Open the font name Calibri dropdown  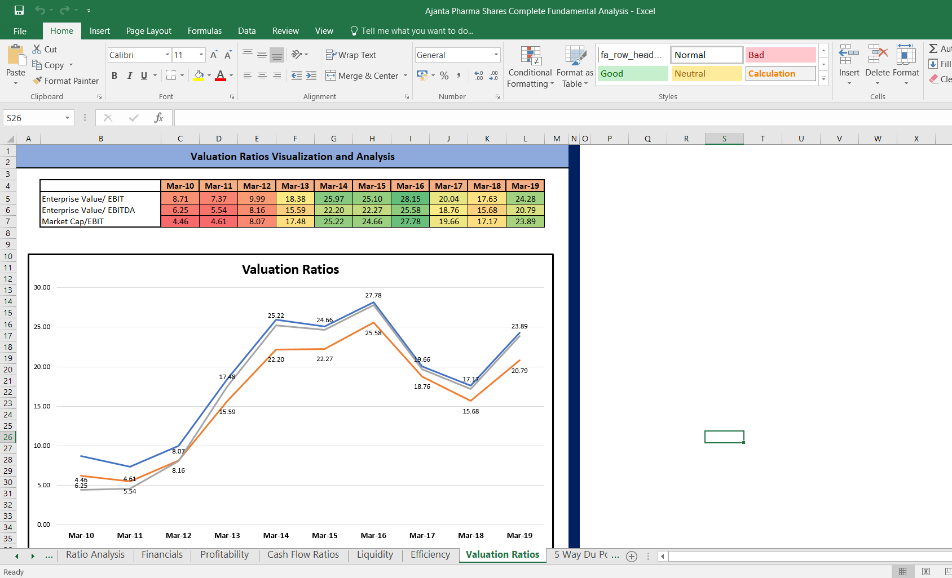point(168,55)
